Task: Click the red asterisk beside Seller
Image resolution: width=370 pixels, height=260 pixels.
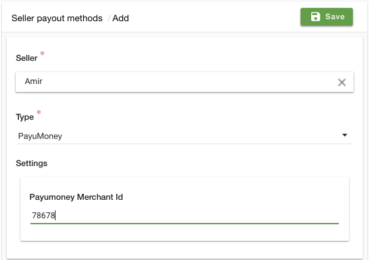Action: [x=42, y=54]
